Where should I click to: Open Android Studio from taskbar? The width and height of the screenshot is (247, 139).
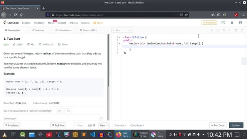click(x=22, y=134)
